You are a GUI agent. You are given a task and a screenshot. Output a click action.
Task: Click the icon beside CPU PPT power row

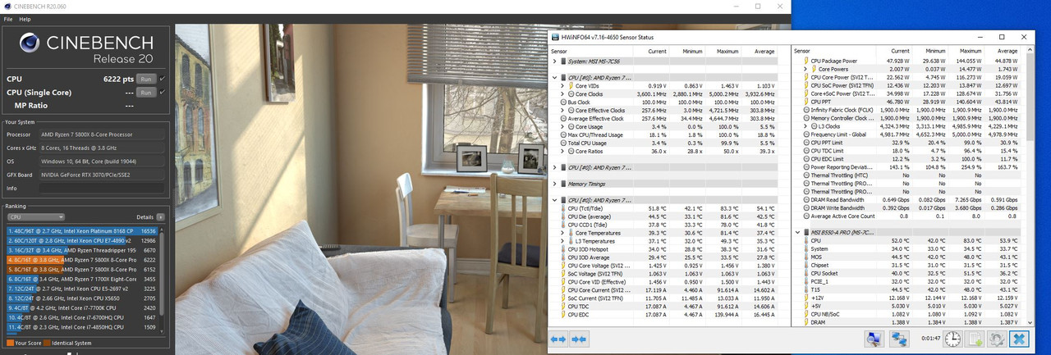coord(805,102)
